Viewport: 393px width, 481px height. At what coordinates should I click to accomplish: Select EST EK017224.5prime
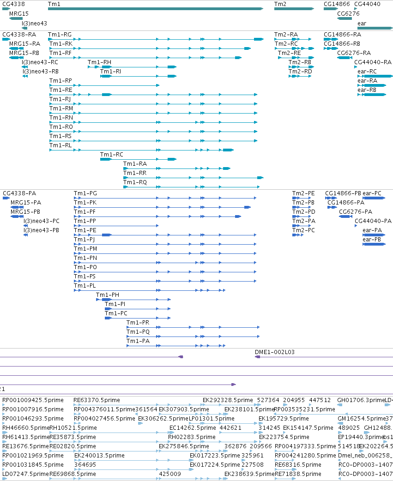215,465
